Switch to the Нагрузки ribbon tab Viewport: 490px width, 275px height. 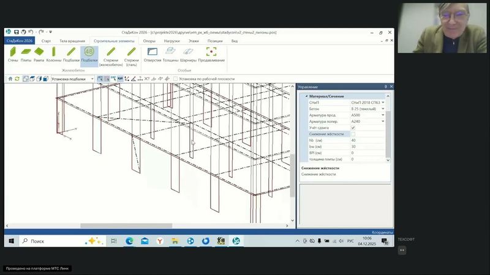[x=171, y=41]
